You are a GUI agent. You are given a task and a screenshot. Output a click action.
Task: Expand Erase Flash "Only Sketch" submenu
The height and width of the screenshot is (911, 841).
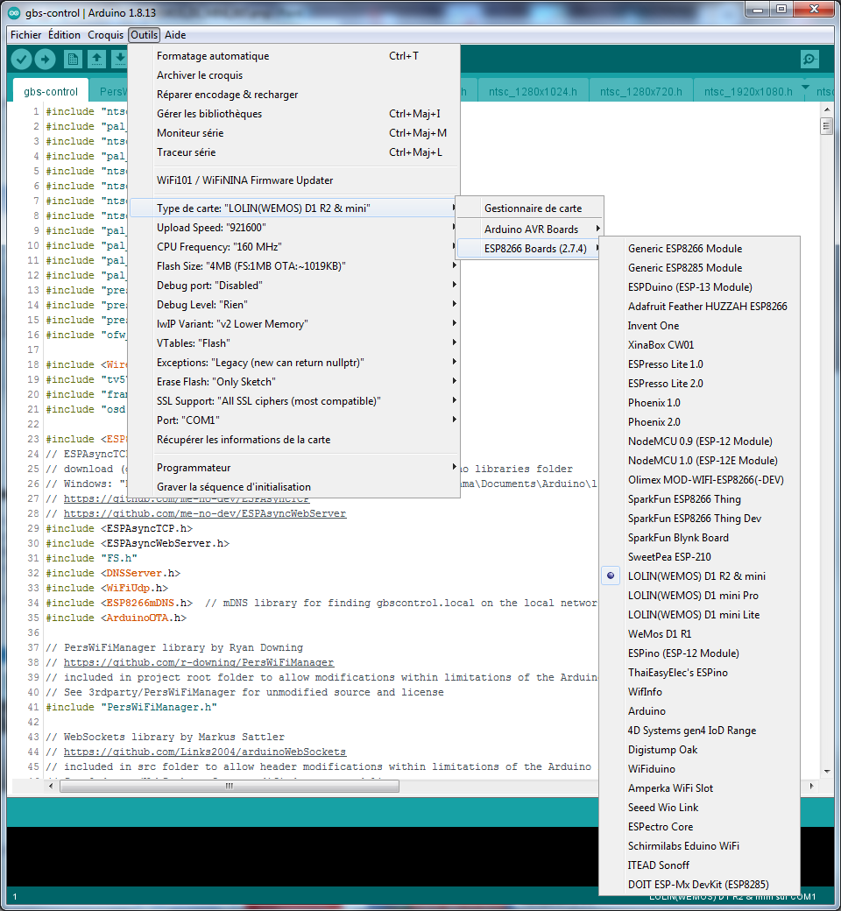click(x=294, y=382)
